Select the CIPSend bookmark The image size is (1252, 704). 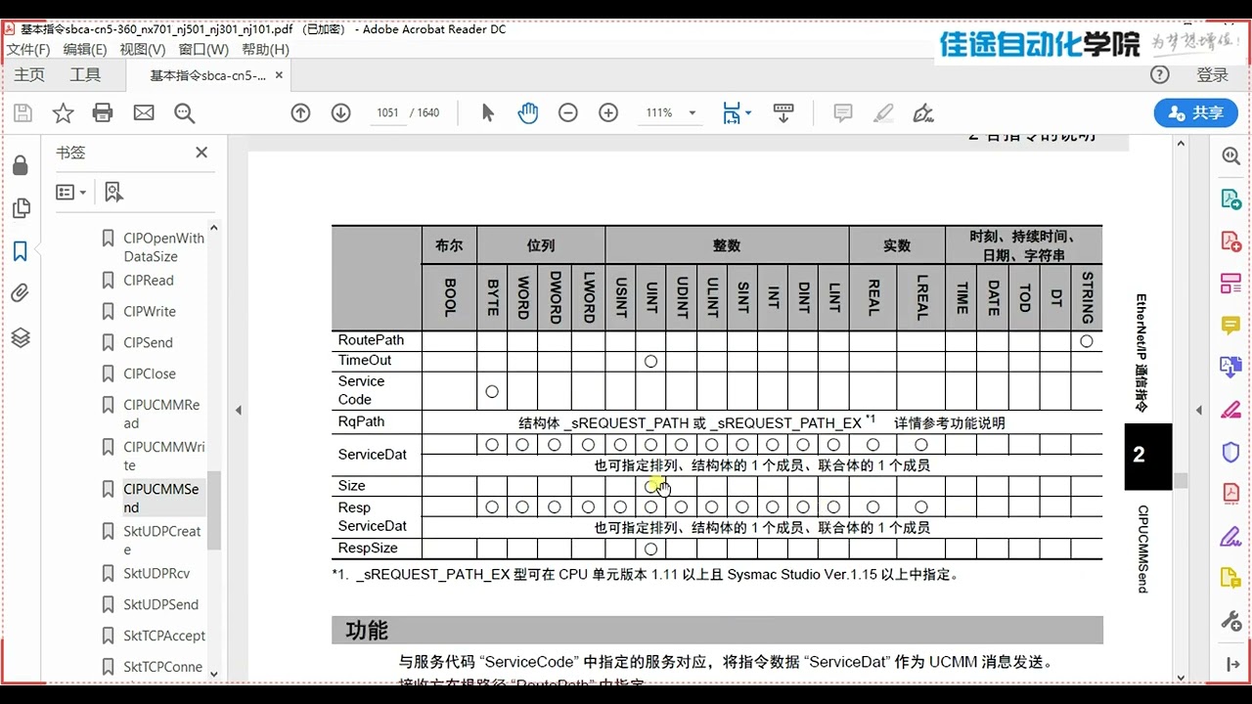pos(148,343)
